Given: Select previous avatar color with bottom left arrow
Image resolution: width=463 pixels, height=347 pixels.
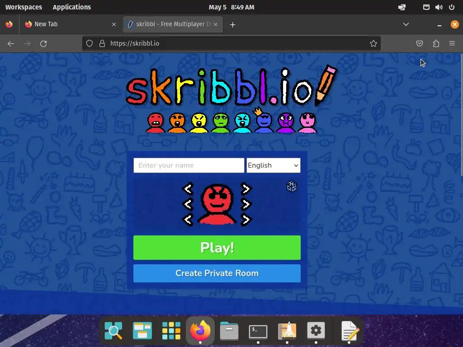Looking at the screenshot, I should (189, 220).
